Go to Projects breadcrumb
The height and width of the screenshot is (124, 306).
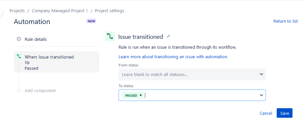tap(17, 11)
